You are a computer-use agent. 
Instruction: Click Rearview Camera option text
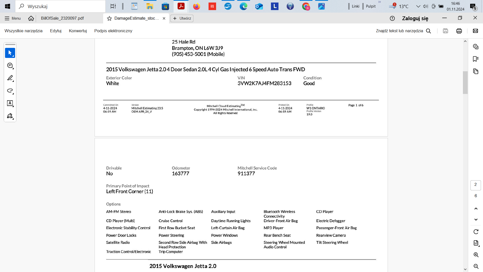(331, 235)
